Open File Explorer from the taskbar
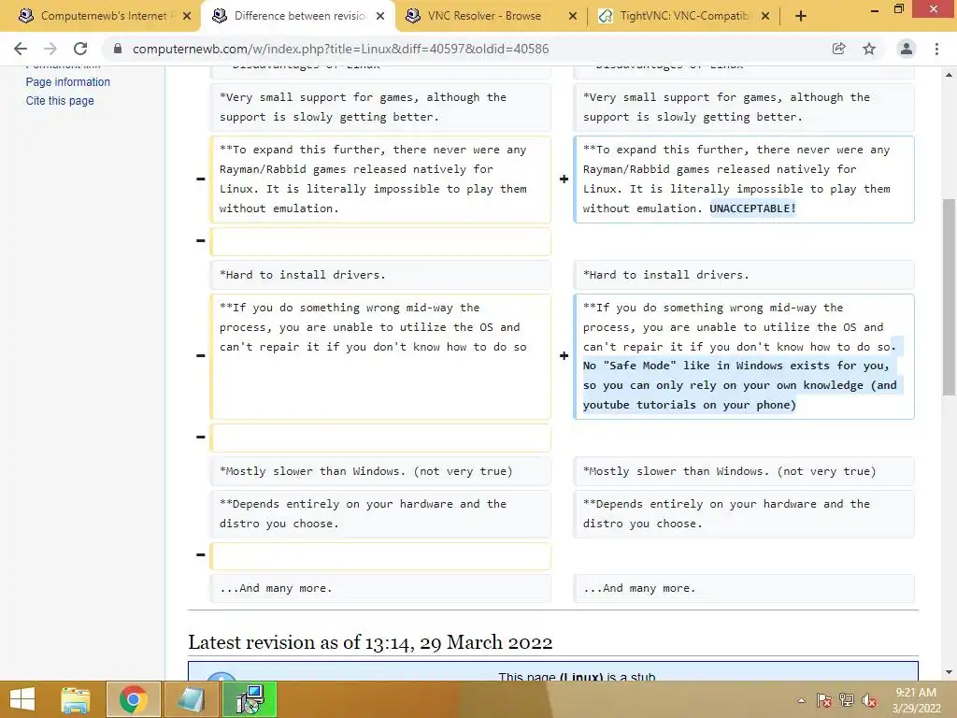This screenshot has height=718, width=957. 76,699
